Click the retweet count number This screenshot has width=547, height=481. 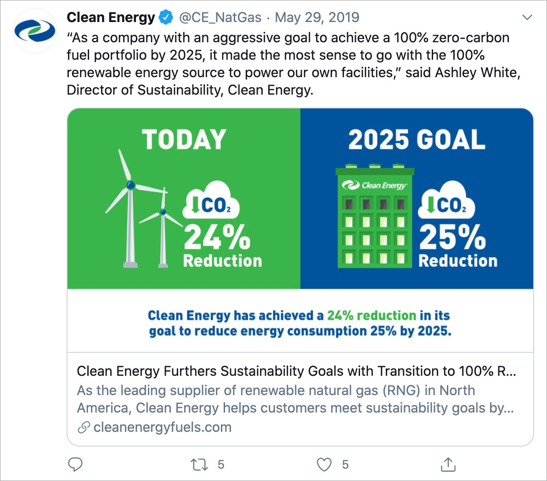pos(221,464)
